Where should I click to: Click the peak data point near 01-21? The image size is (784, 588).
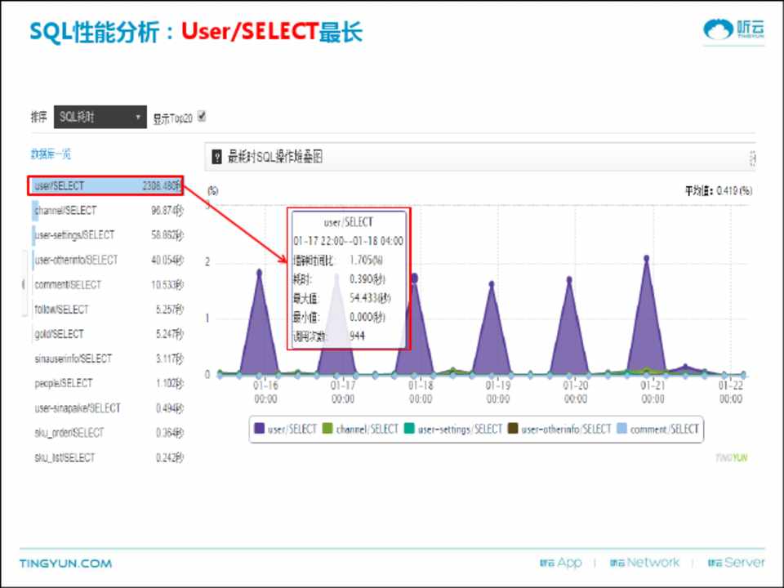coord(646,258)
